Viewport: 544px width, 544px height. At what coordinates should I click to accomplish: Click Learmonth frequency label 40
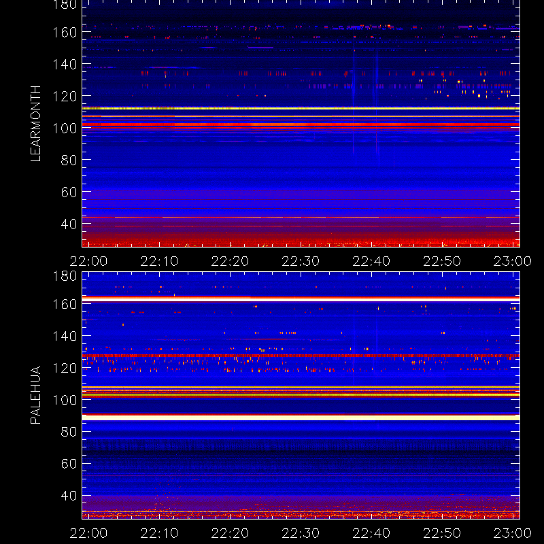click(69, 224)
